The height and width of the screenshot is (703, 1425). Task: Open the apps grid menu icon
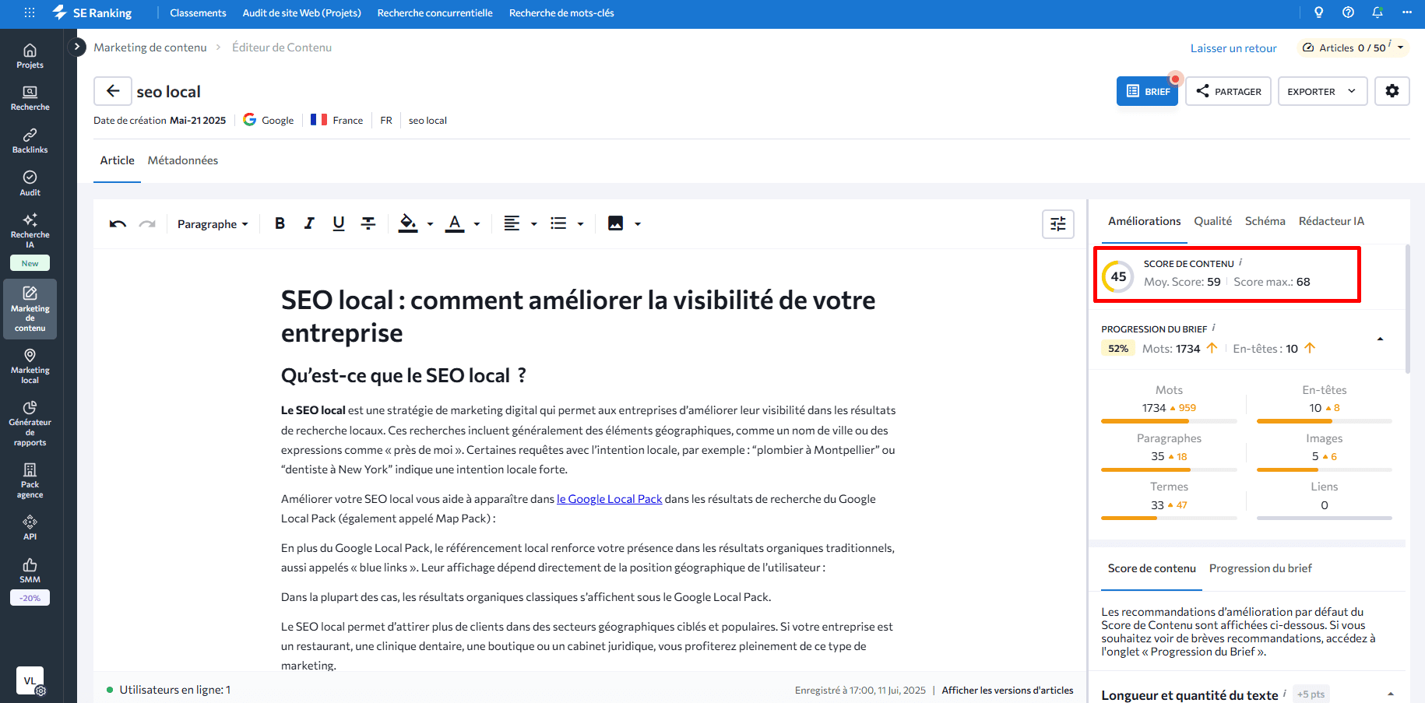click(30, 12)
